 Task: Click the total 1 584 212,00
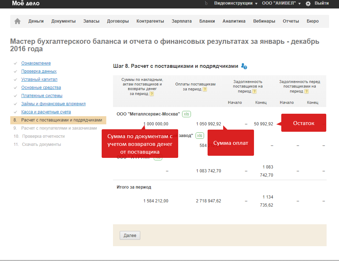click(156, 201)
